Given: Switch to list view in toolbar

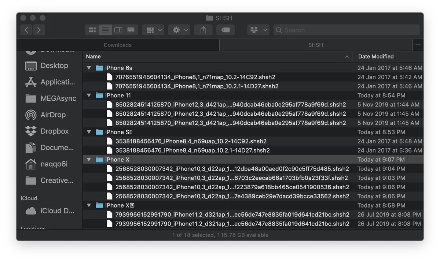Looking at the screenshot, I should tap(105, 30).
